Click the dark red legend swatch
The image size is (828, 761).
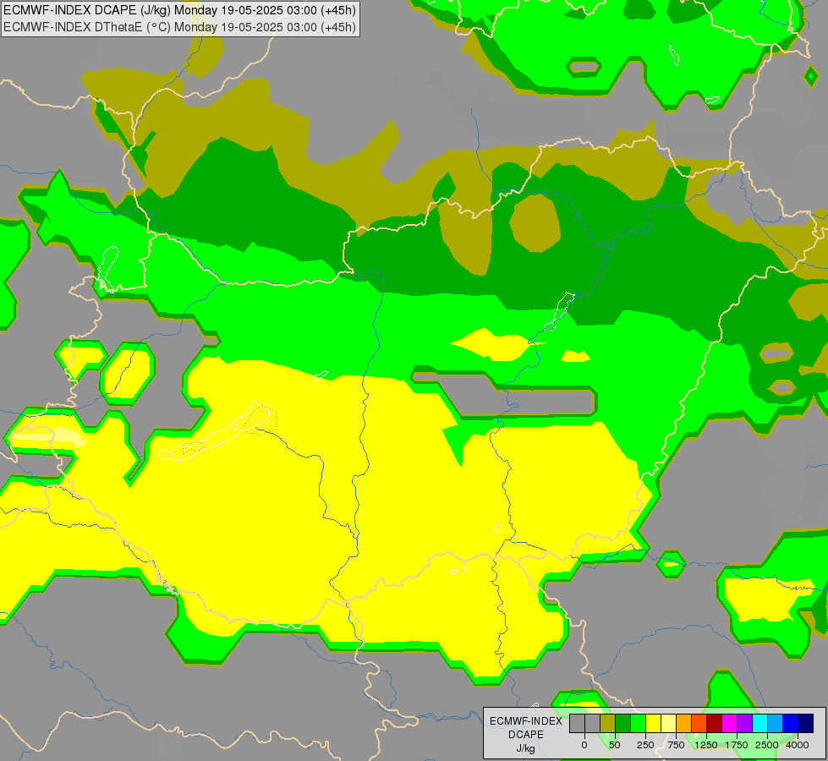[715, 723]
